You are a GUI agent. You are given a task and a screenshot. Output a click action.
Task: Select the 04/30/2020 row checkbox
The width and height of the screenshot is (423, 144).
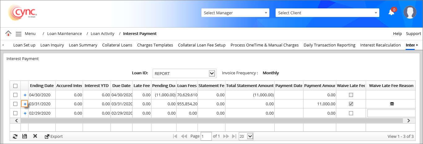click(x=15, y=95)
